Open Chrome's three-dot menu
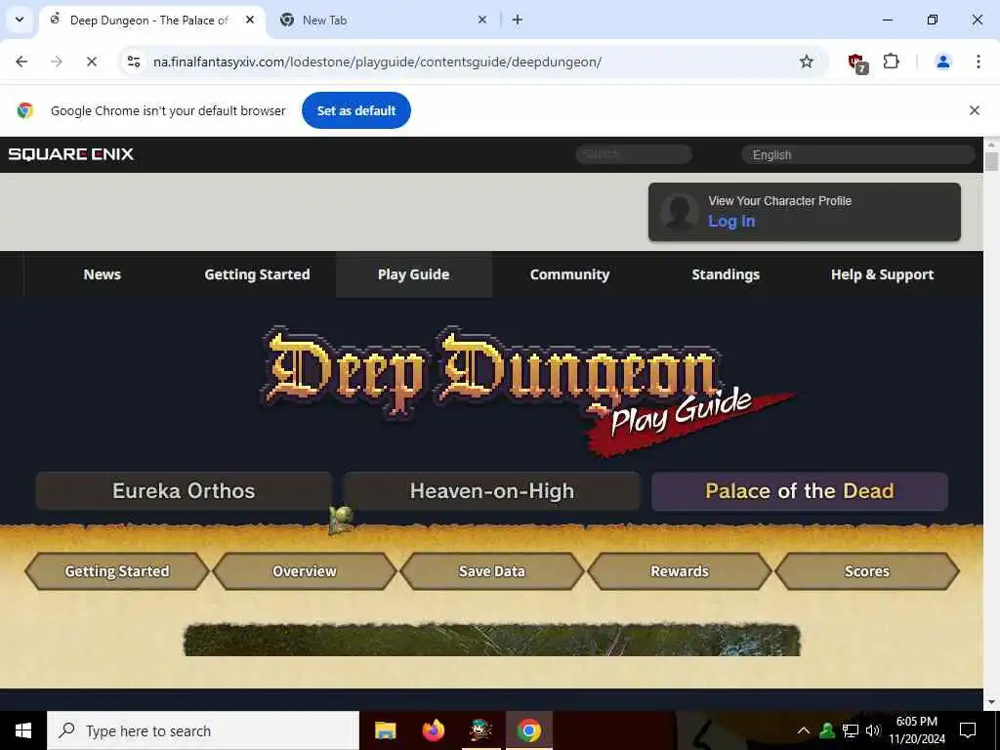 pos(978,62)
